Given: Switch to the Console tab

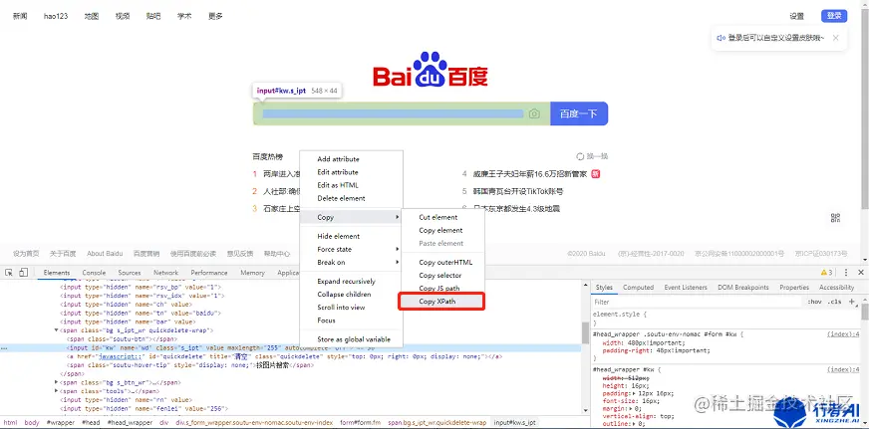Looking at the screenshot, I should [x=94, y=273].
